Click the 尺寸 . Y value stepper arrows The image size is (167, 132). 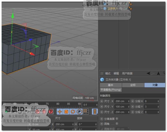tap(128, 106)
